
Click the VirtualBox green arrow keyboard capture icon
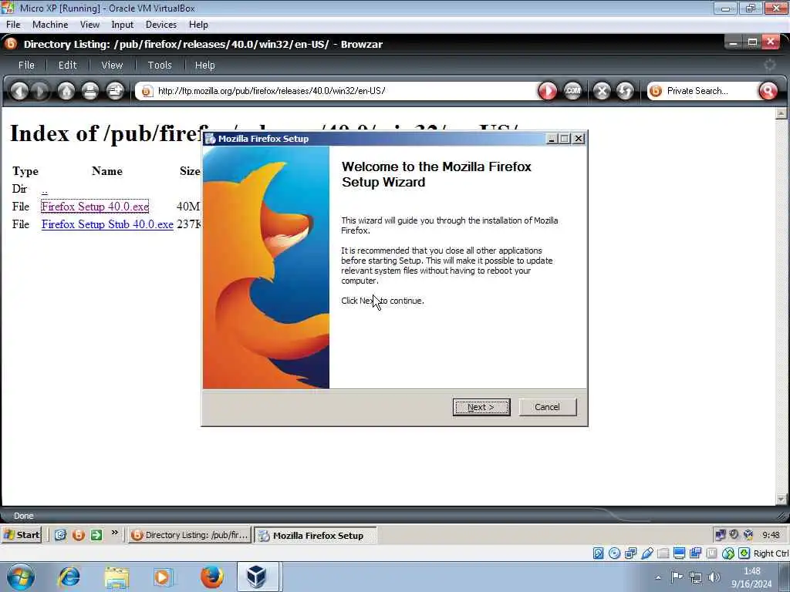click(x=744, y=553)
